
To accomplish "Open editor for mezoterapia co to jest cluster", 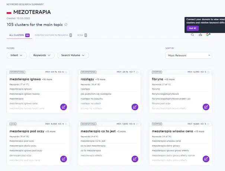I will 135,159.
